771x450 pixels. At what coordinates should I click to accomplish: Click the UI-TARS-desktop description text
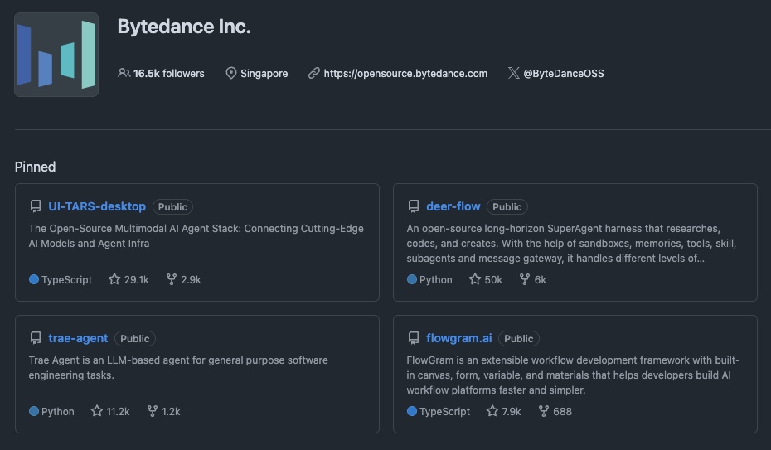coord(196,236)
